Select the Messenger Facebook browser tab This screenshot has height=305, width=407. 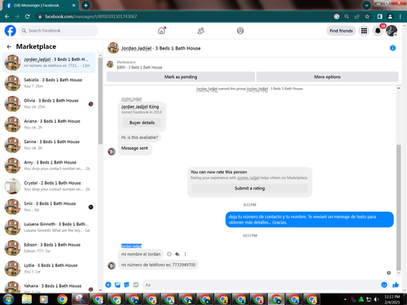[x=40, y=6]
